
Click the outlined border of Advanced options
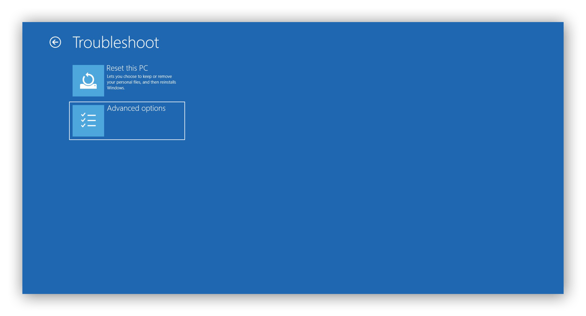[127, 102]
